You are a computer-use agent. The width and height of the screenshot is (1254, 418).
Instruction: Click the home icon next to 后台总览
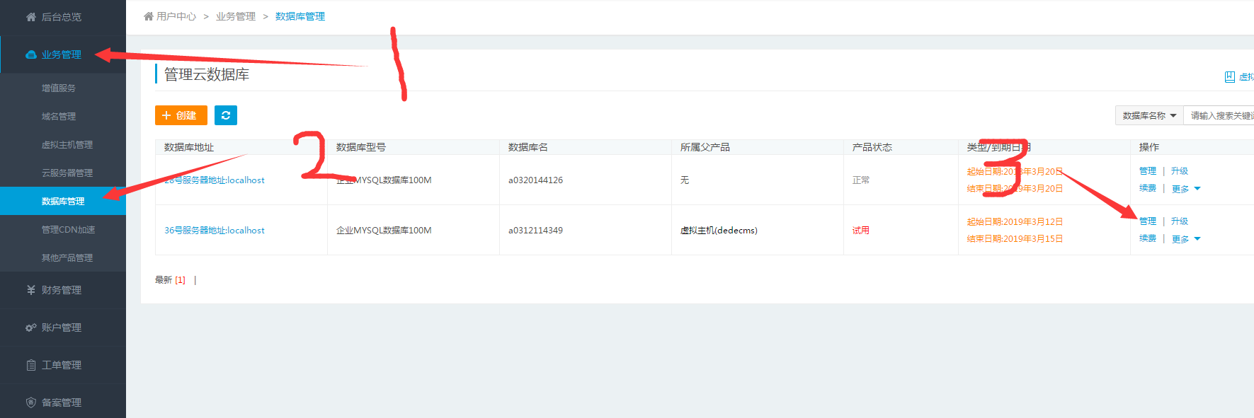31,17
